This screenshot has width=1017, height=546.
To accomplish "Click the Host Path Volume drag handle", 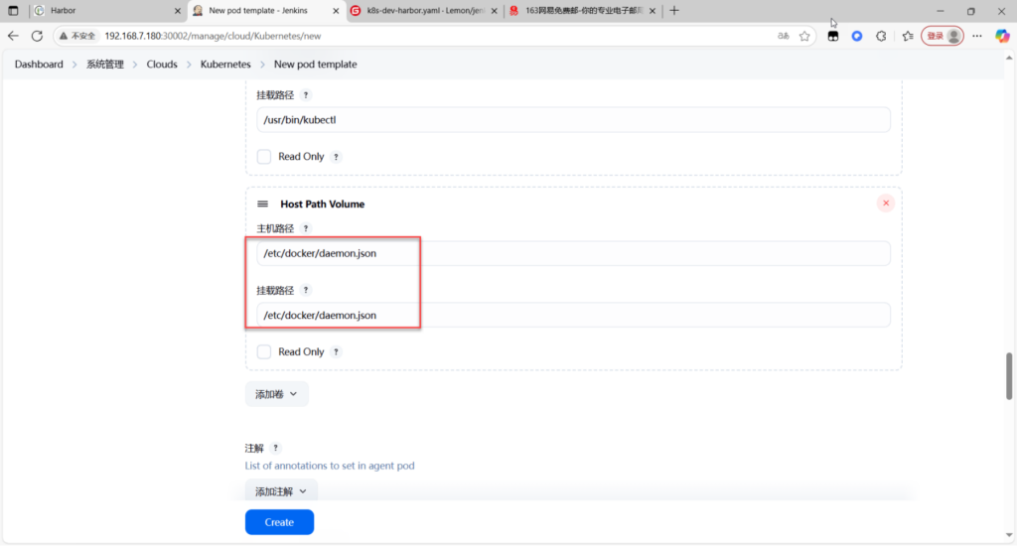I will click(263, 204).
